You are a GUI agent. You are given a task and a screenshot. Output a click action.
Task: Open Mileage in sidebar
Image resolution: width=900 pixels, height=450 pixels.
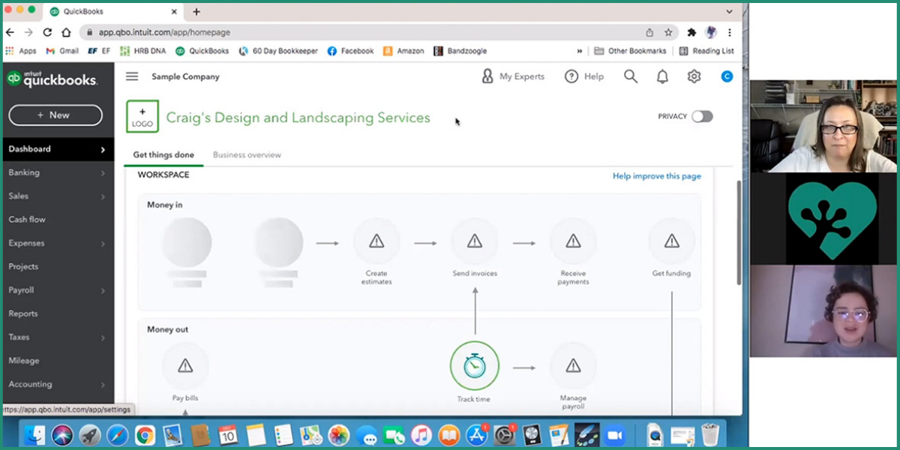24,361
